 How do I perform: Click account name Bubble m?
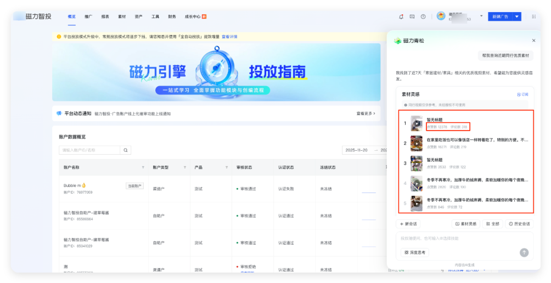click(75, 185)
